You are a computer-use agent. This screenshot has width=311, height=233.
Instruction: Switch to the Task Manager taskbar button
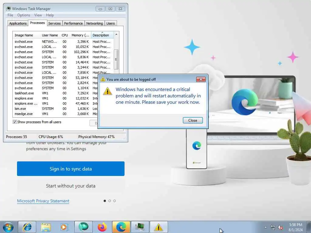click(x=140, y=227)
